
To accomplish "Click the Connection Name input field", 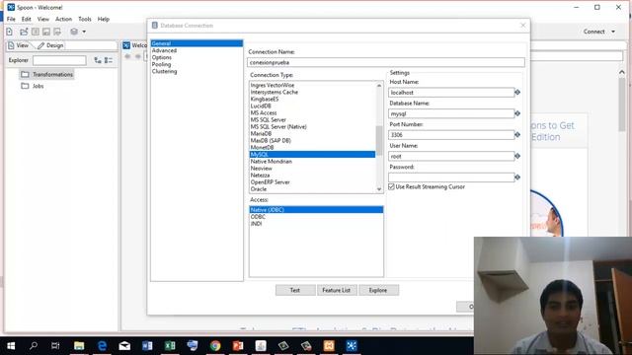I will pyautogui.click(x=386, y=62).
